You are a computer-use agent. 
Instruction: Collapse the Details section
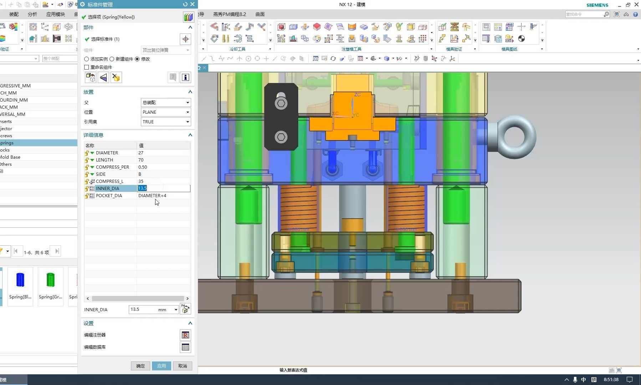tap(190, 135)
